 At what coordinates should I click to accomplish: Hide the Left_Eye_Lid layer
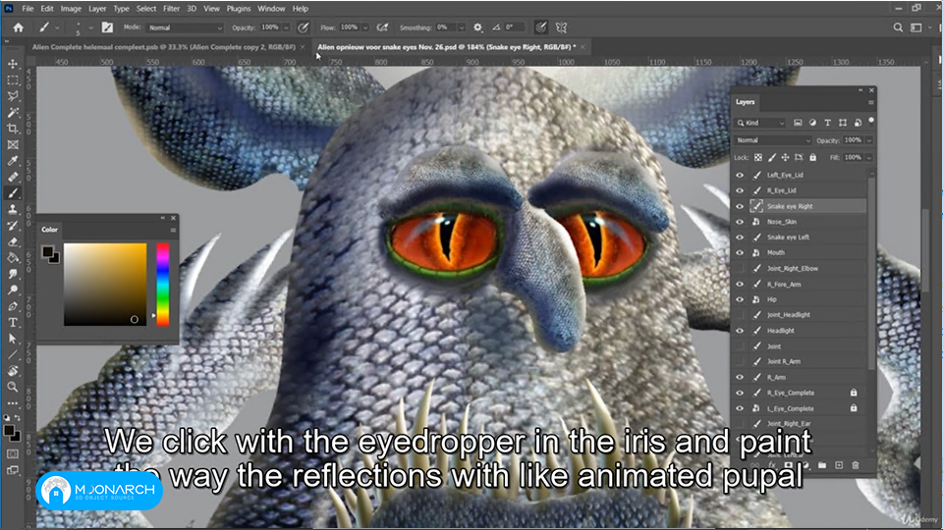[740, 176]
